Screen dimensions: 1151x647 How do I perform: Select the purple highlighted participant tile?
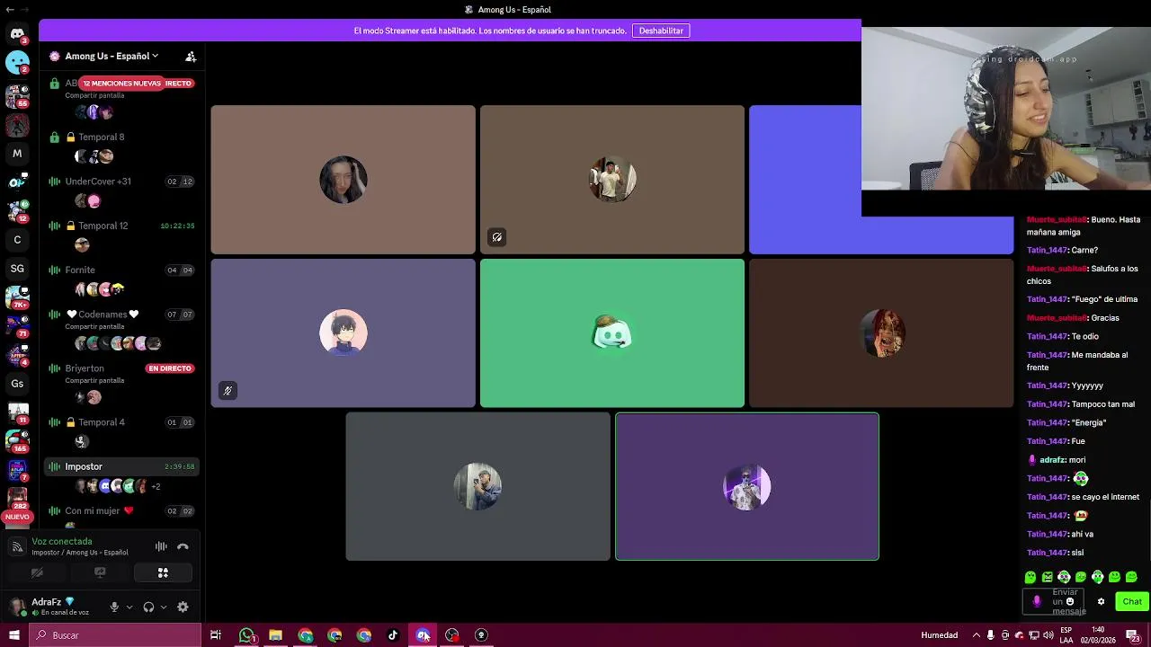[747, 486]
